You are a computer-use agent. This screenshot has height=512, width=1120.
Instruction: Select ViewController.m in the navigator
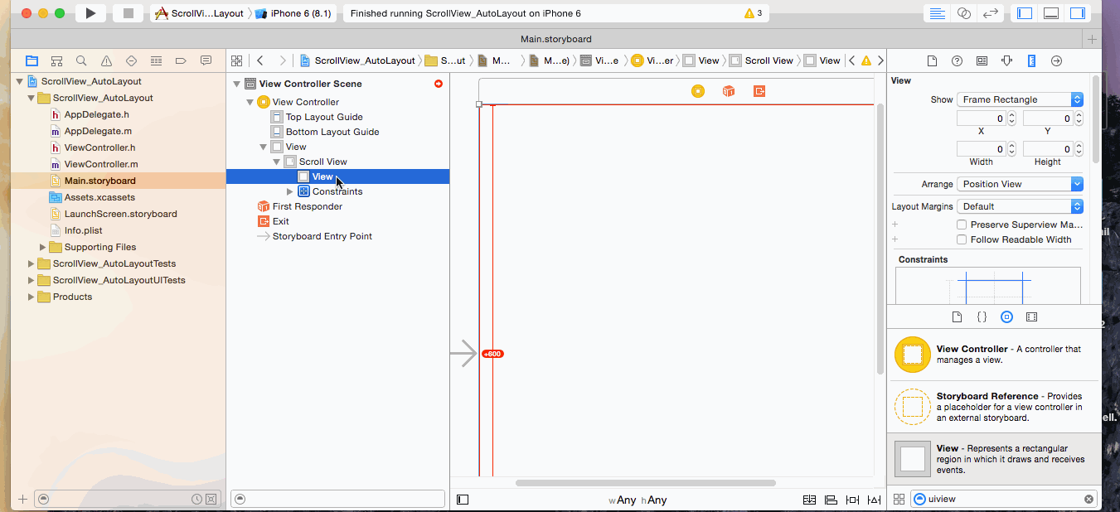click(x=101, y=164)
